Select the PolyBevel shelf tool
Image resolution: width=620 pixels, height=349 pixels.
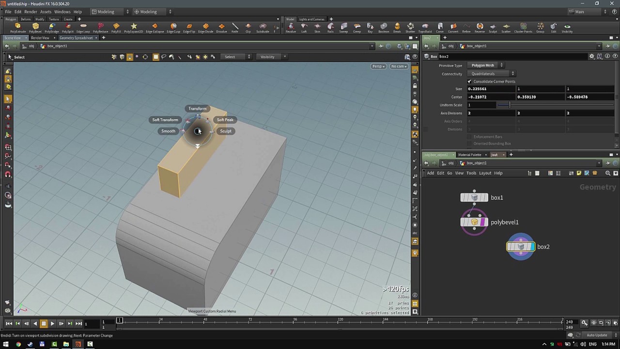click(35, 28)
